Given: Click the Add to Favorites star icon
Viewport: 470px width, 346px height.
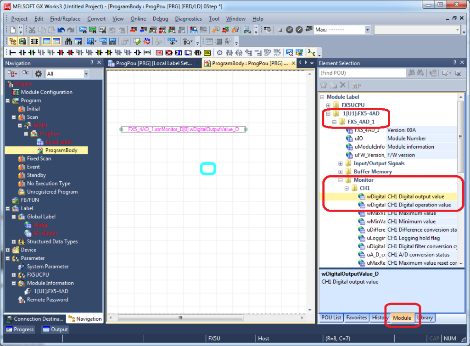Looking at the screenshot, I should pyautogui.click(x=323, y=85).
